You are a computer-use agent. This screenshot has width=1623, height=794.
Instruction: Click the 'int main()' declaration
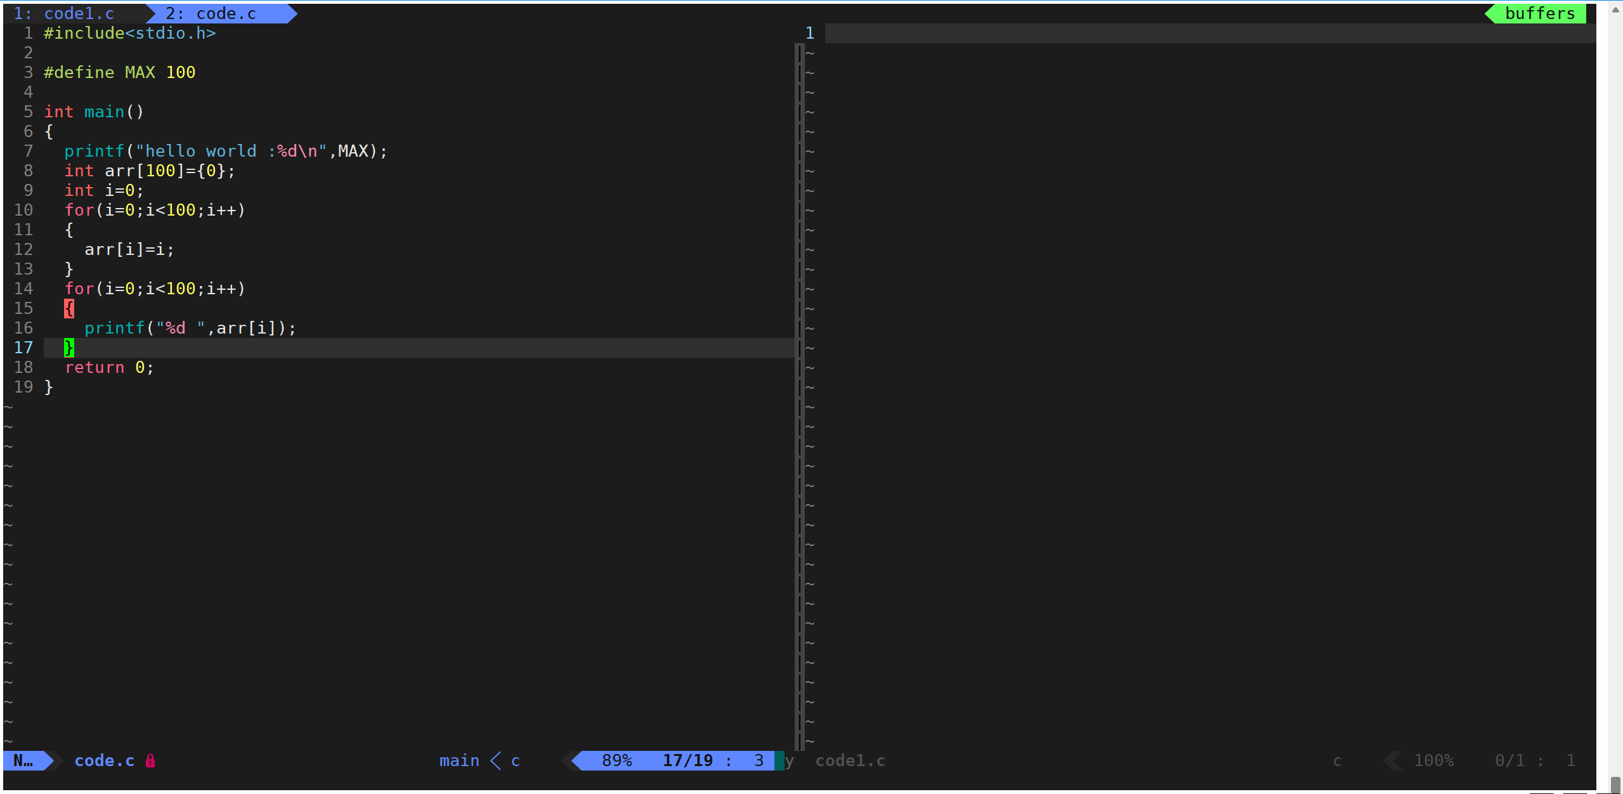[94, 112]
